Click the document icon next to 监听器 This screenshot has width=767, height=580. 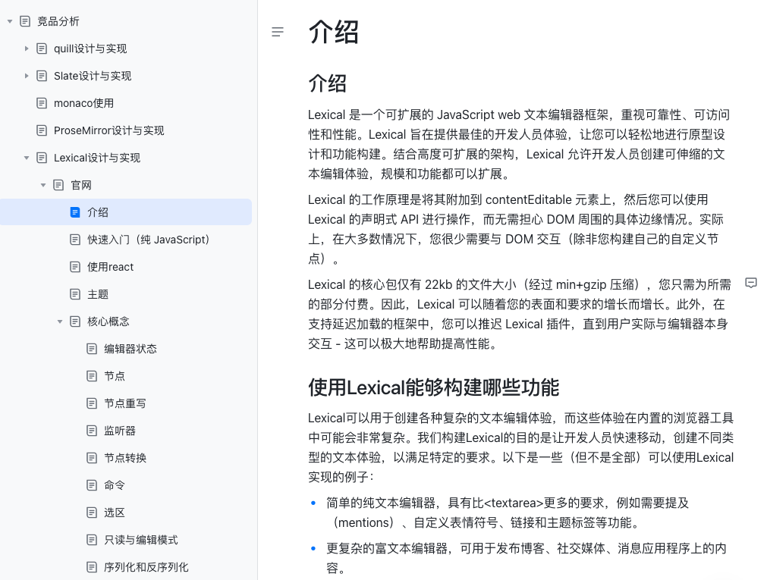click(x=92, y=431)
